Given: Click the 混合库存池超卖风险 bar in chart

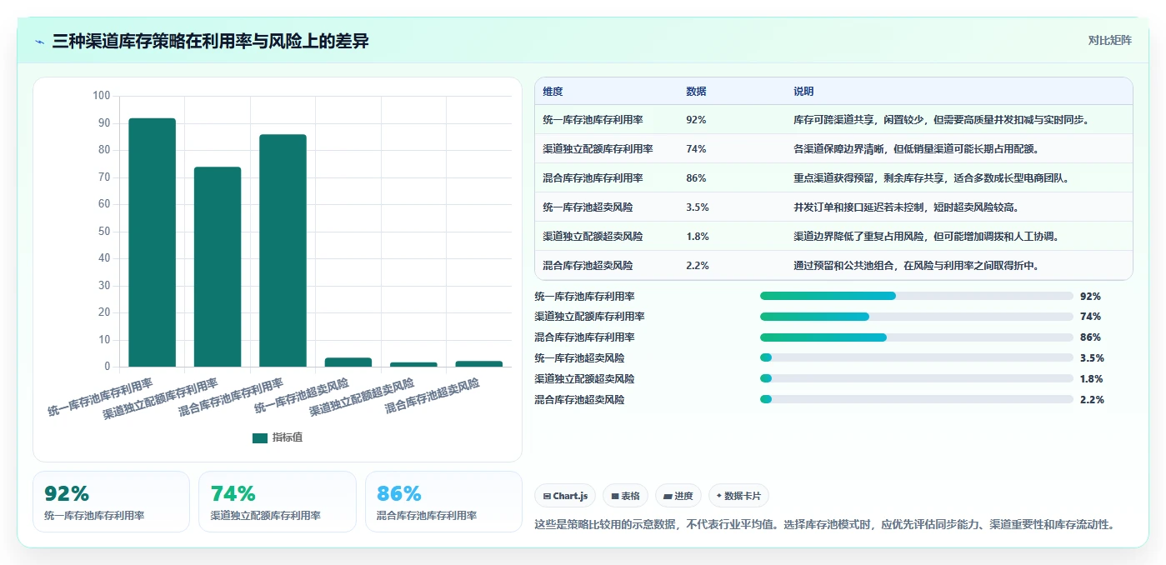Looking at the screenshot, I should tap(479, 363).
